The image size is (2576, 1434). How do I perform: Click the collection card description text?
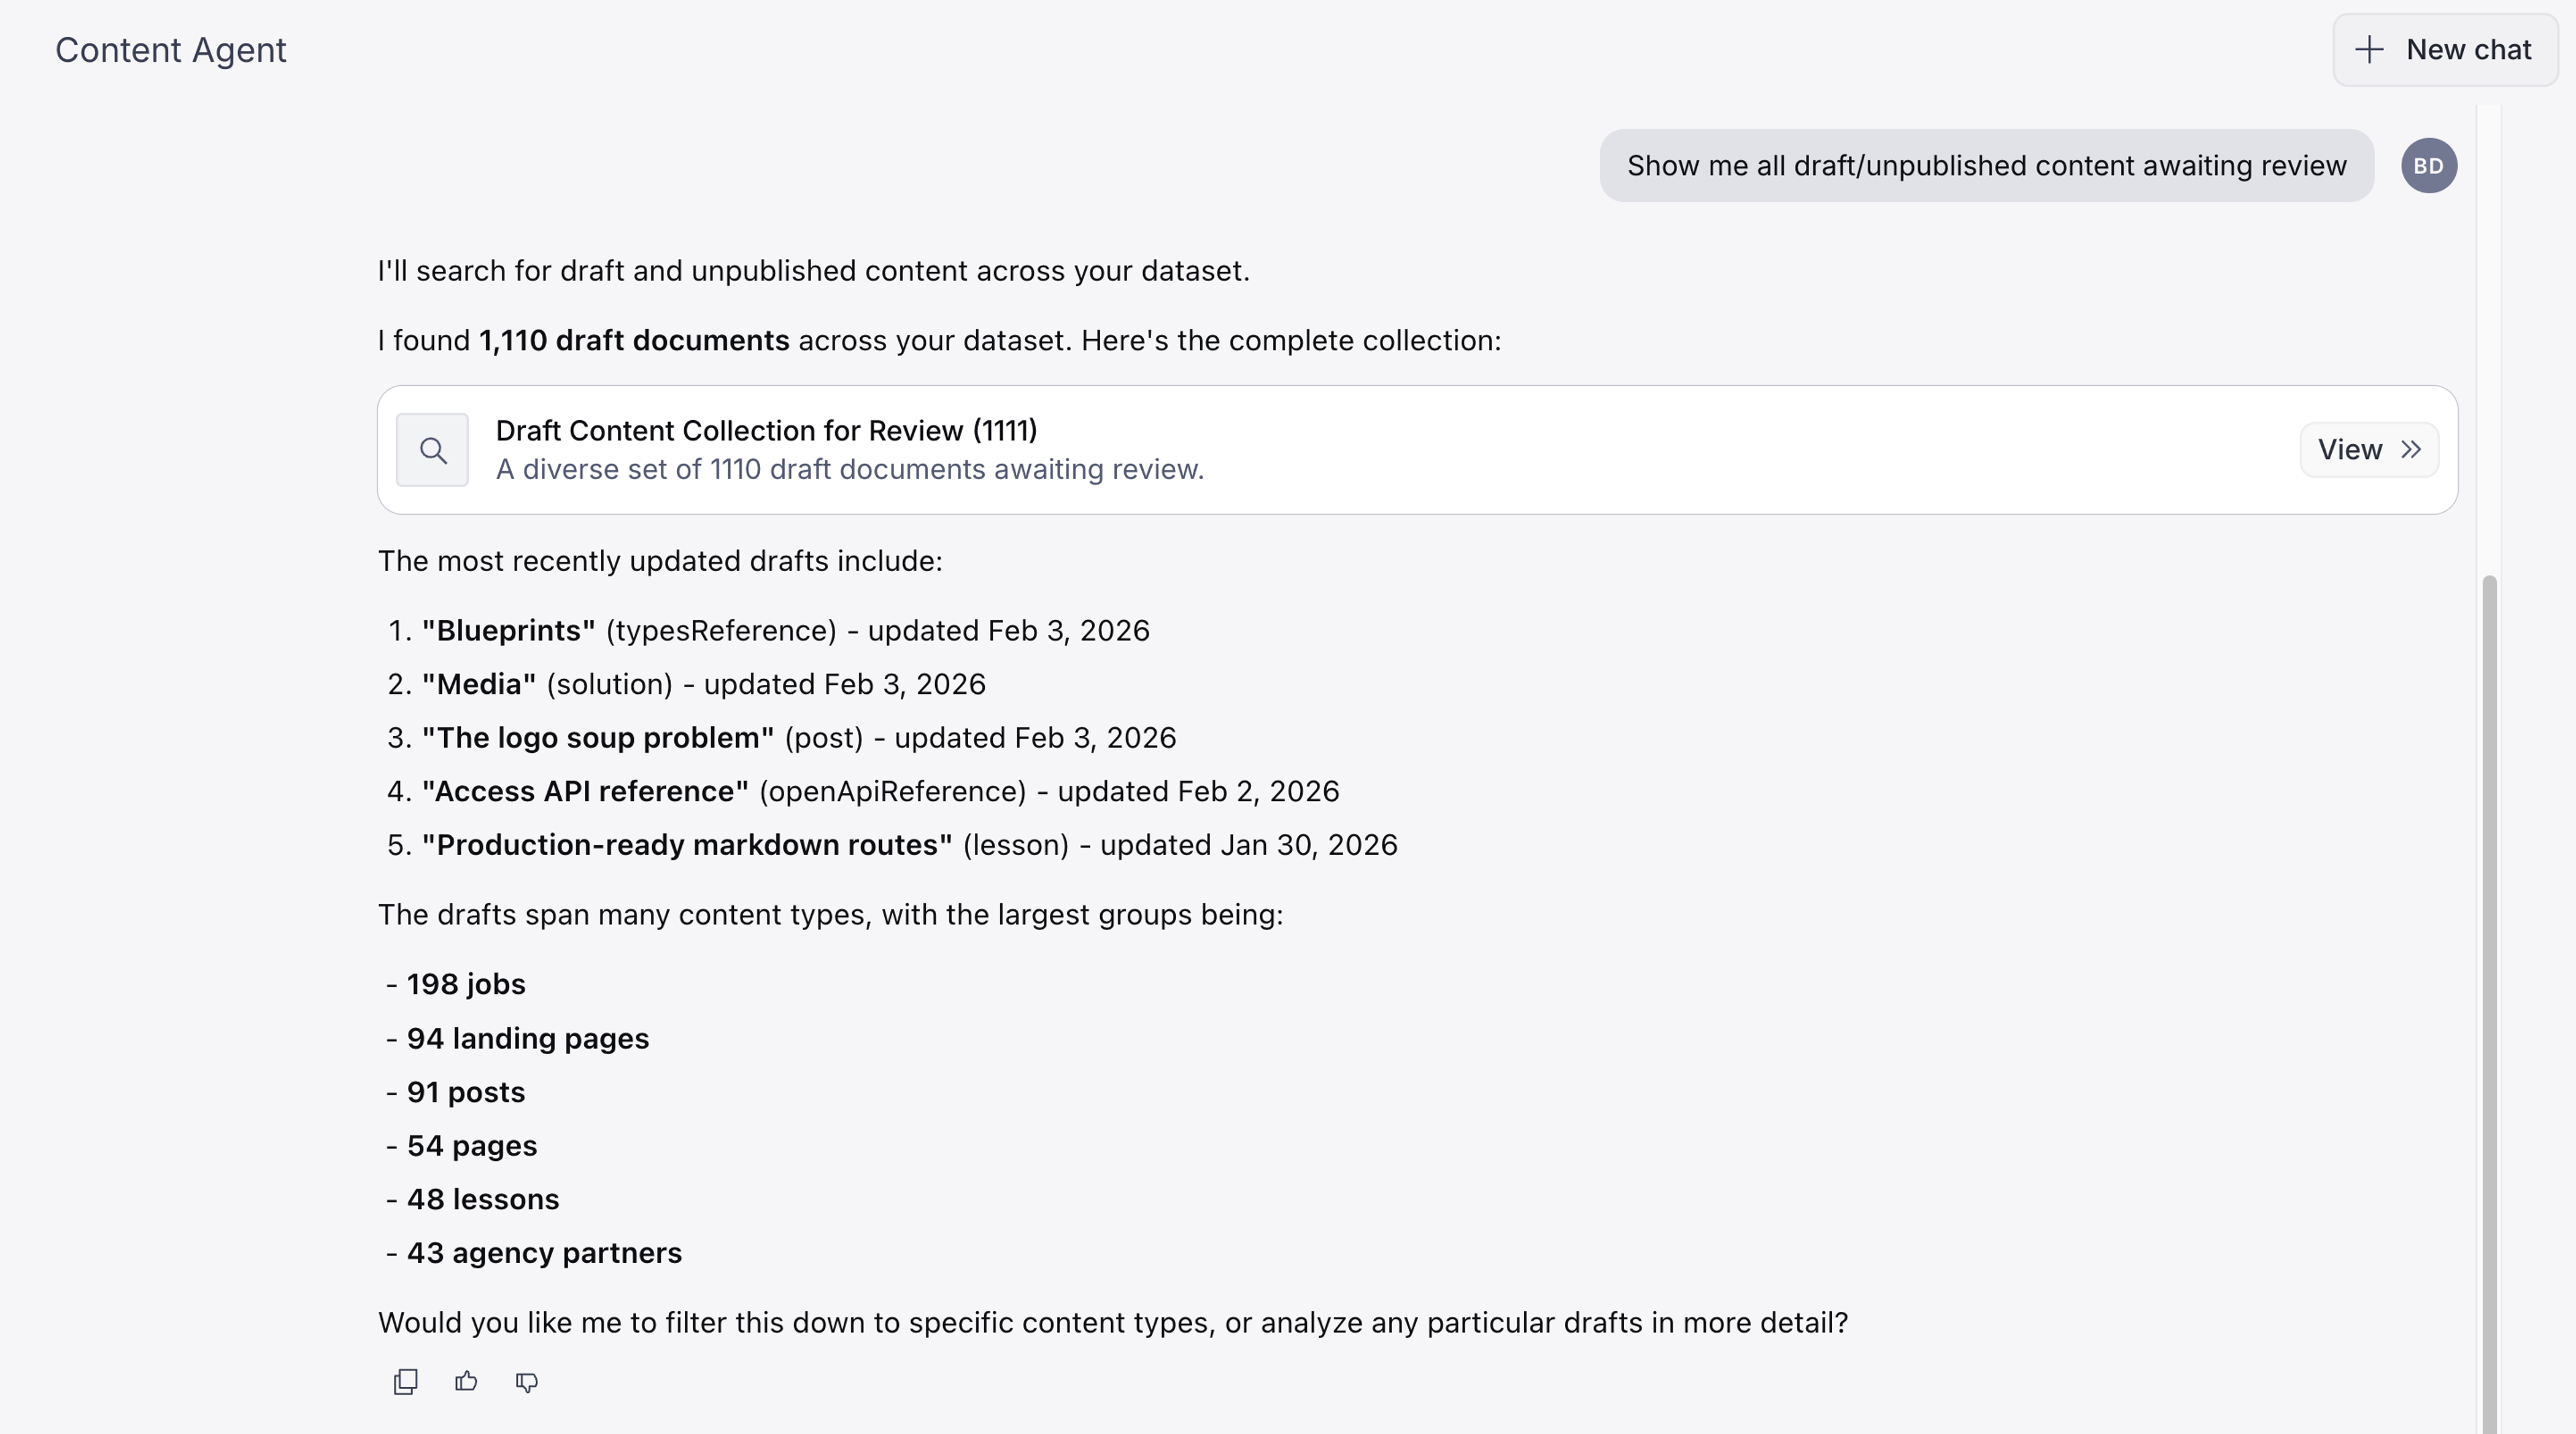click(850, 469)
